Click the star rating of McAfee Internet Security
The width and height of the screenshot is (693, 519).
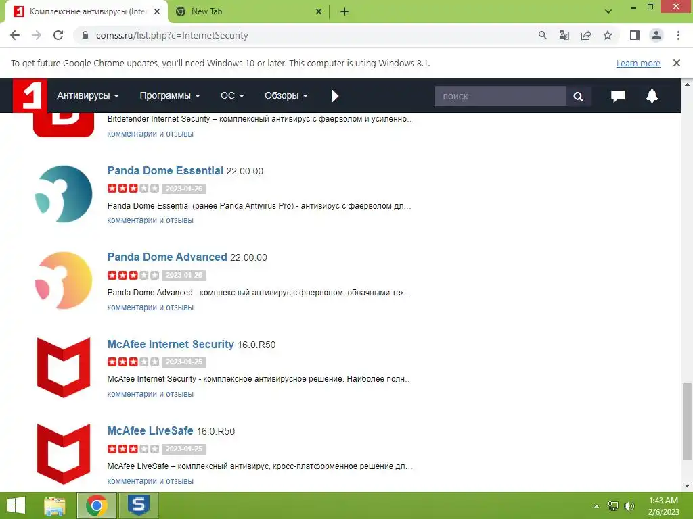[133, 362]
